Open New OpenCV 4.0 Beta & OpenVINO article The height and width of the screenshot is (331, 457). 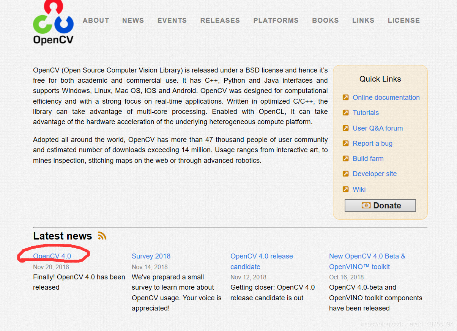tap(367, 262)
